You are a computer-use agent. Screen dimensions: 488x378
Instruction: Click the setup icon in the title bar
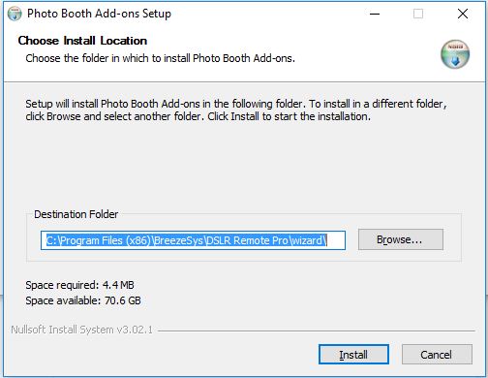(x=15, y=14)
